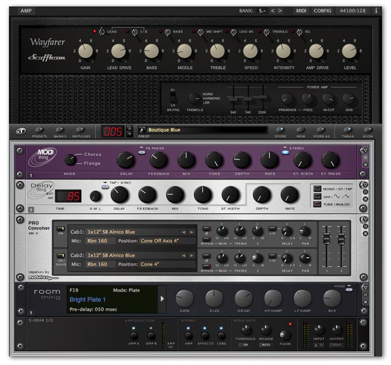The width and height of the screenshot is (391, 365).
Task: Click the New preset button
Action: (x=301, y=129)
